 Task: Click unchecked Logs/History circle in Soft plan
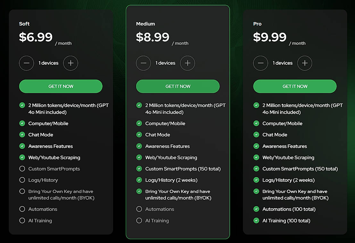pos(22,180)
